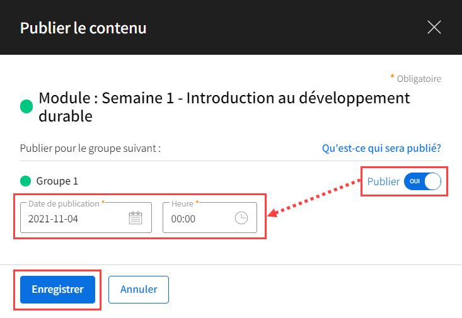Viewport: 462px width, 318px height.
Task: Open the calendar date picker icon
Action: click(x=136, y=218)
